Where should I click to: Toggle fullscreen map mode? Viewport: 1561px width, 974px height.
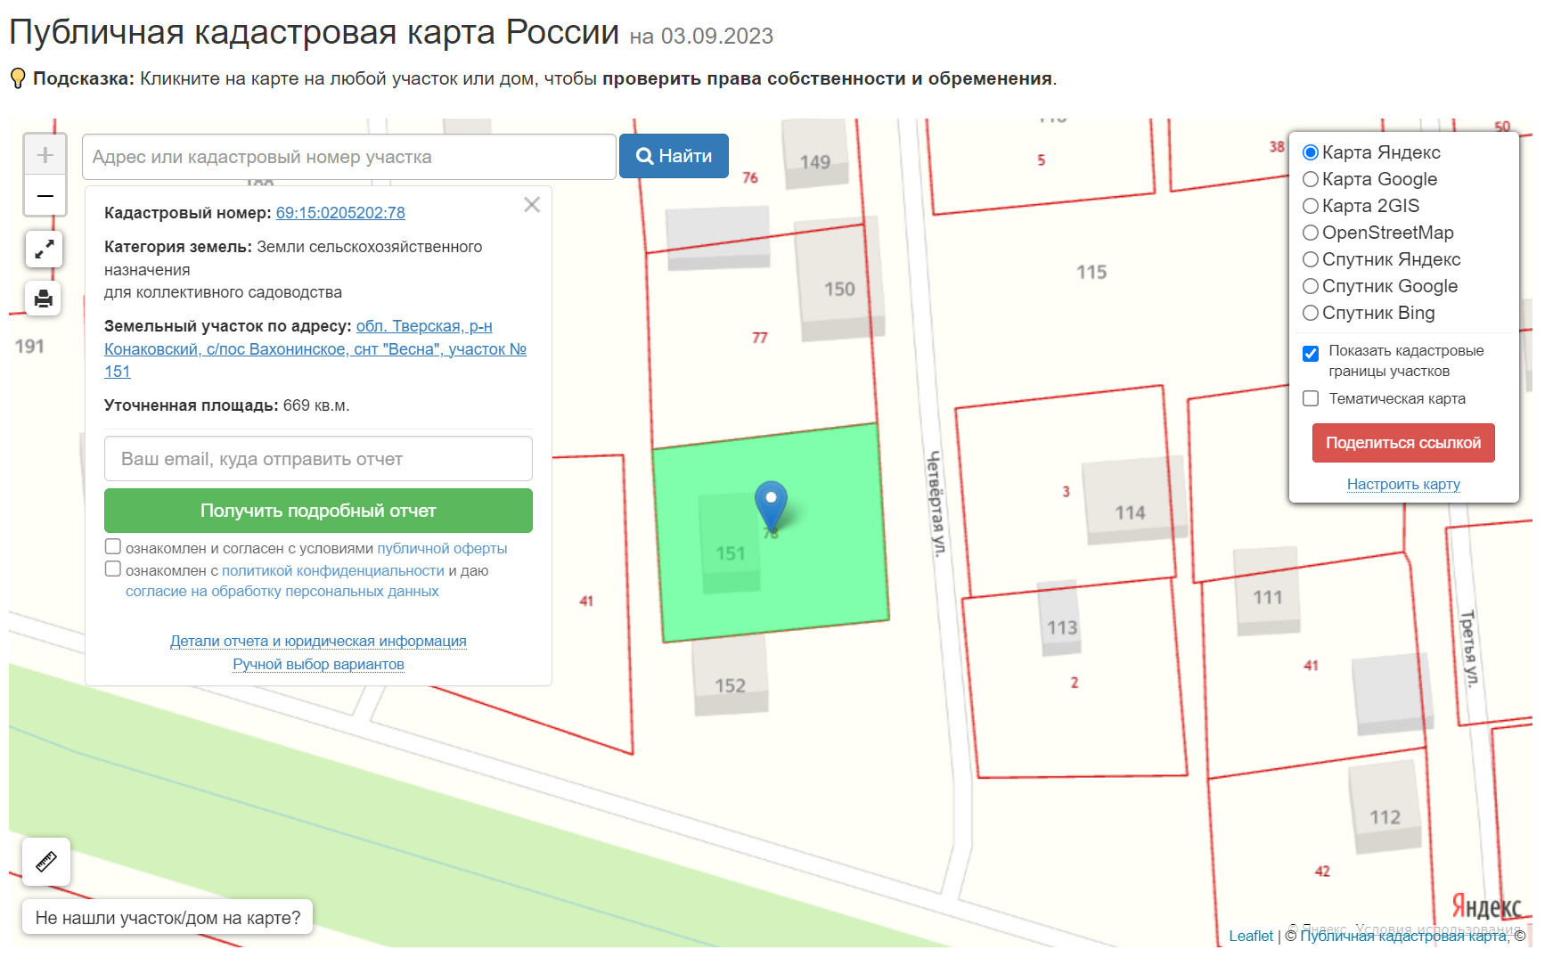coord(44,250)
